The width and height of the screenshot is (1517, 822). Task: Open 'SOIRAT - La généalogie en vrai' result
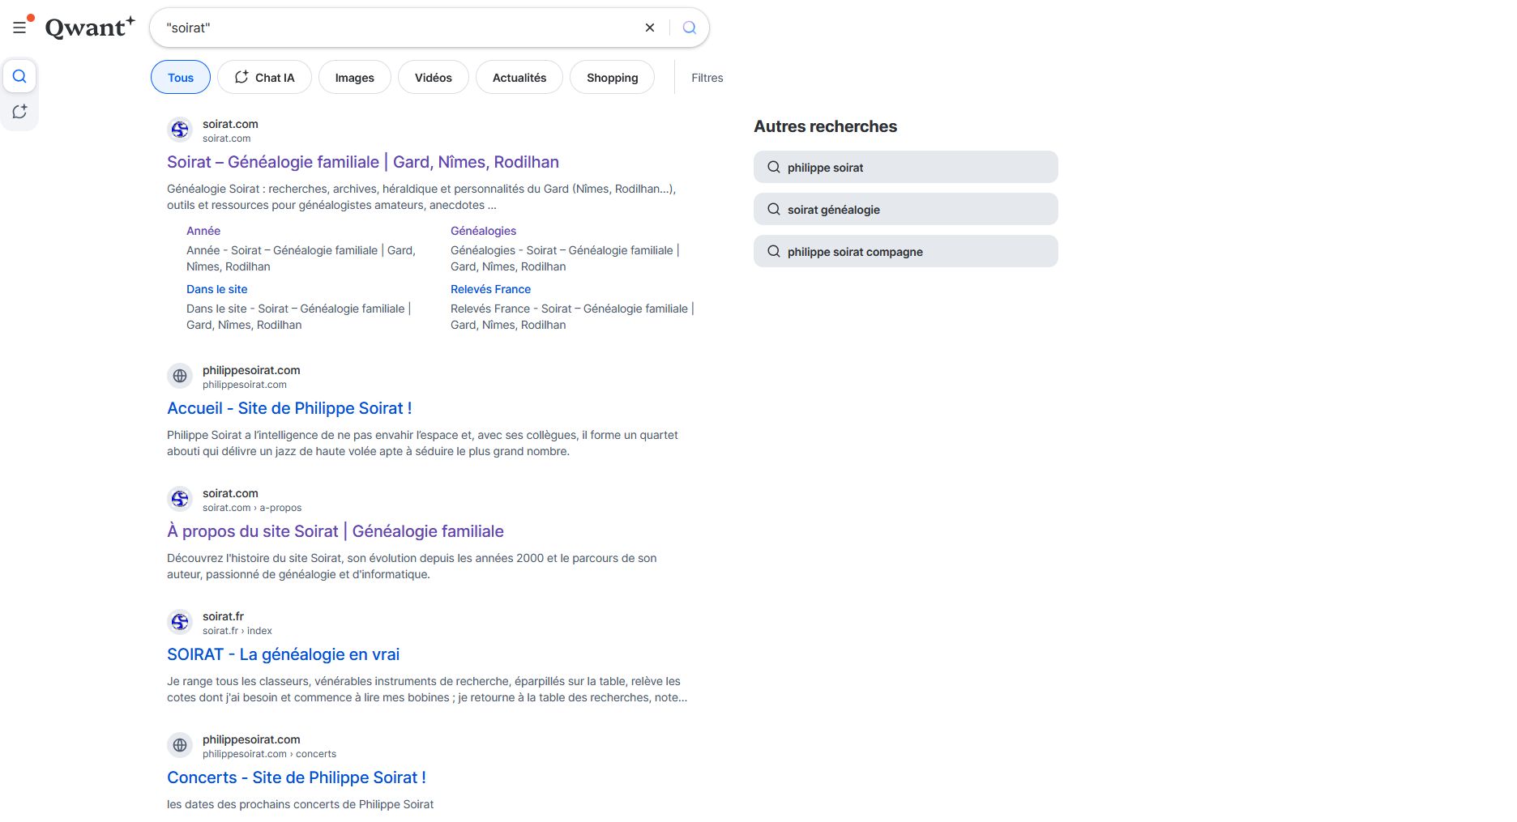(x=284, y=654)
